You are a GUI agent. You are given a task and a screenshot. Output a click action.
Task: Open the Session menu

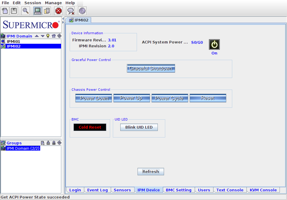coord(33,3)
